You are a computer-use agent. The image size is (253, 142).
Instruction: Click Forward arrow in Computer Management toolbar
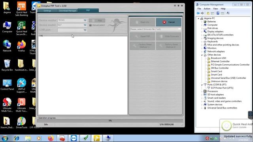click(x=202, y=13)
